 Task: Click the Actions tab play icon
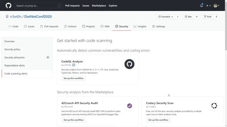[x=66, y=26]
